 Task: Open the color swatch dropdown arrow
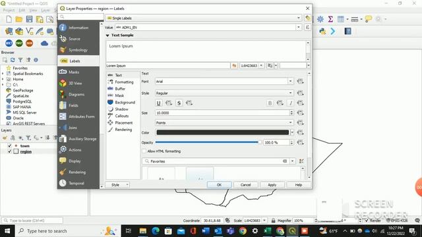[x=292, y=132]
